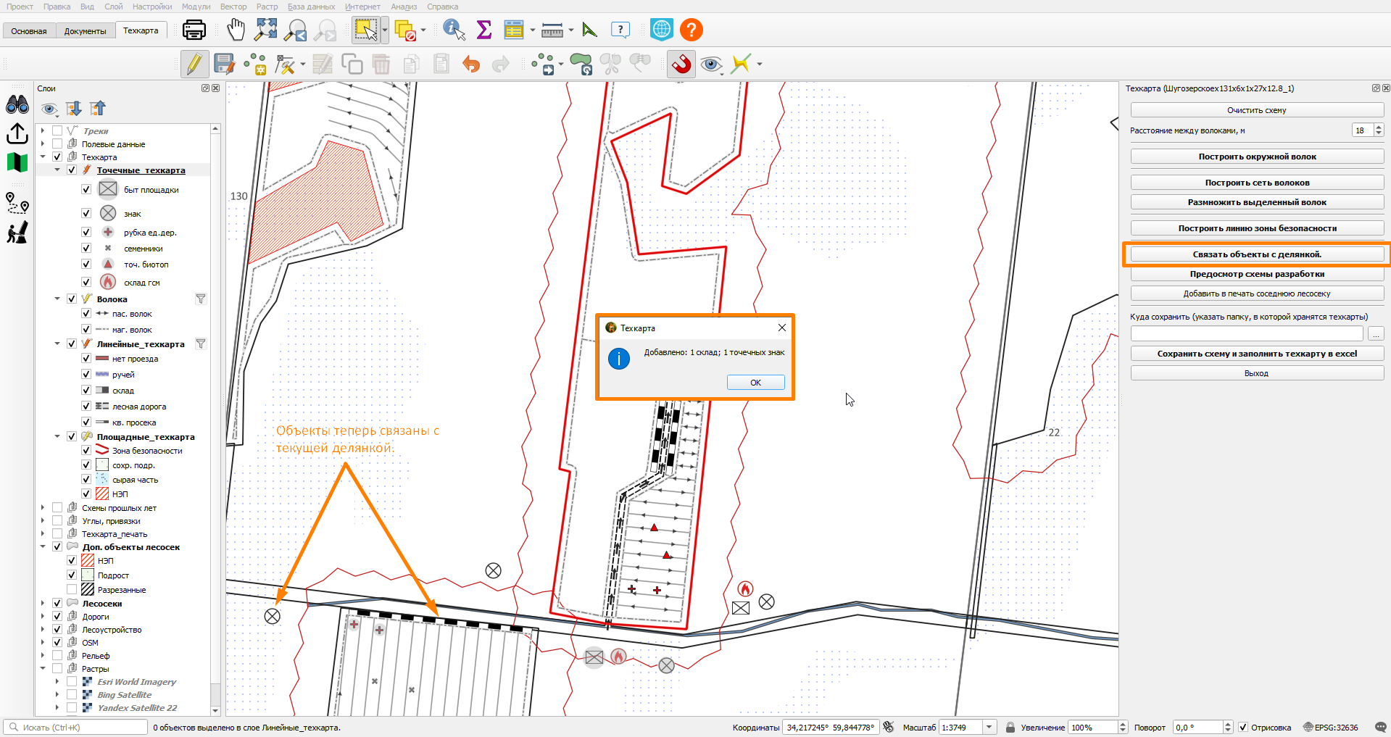Open the statistics sigma icon
Screen dimensions: 1391x737
point(484,30)
